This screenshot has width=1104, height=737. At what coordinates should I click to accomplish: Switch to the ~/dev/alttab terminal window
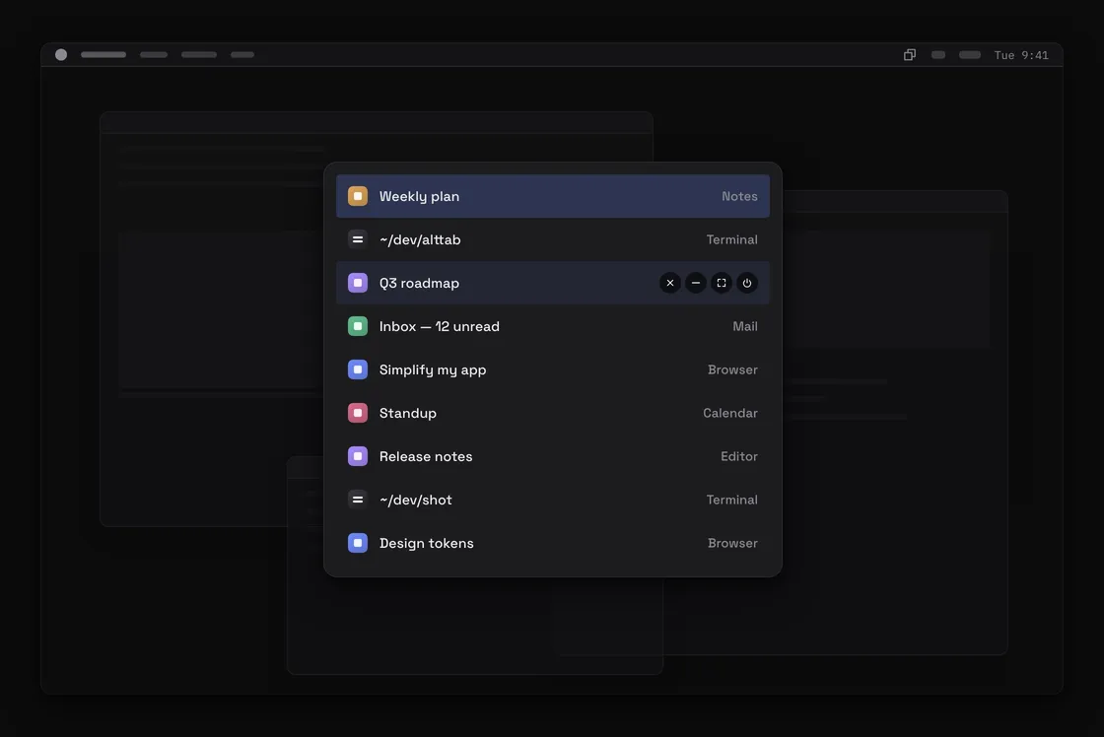[x=553, y=239]
